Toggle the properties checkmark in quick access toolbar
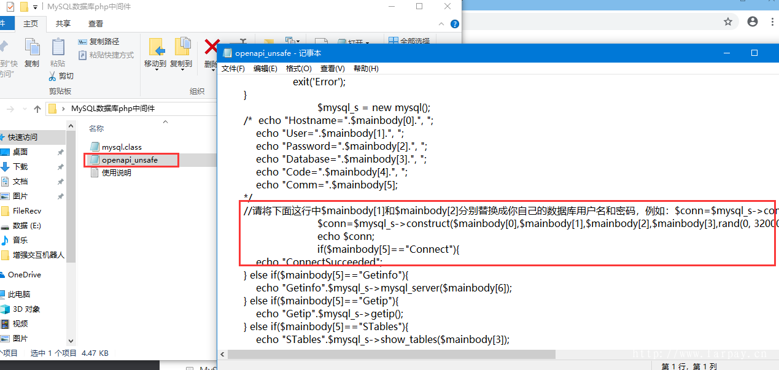The height and width of the screenshot is (370, 779). pos(10,7)
